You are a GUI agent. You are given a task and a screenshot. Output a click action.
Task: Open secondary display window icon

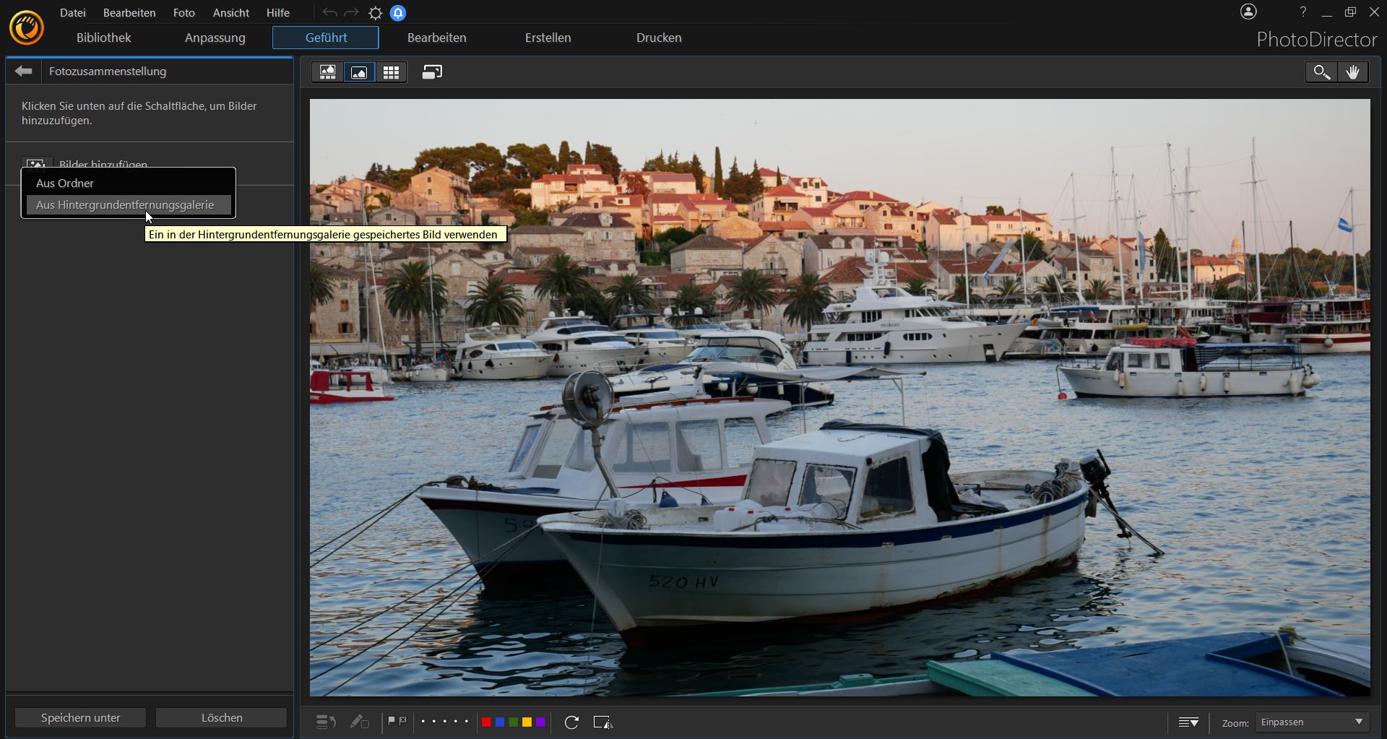pos(432,72)
